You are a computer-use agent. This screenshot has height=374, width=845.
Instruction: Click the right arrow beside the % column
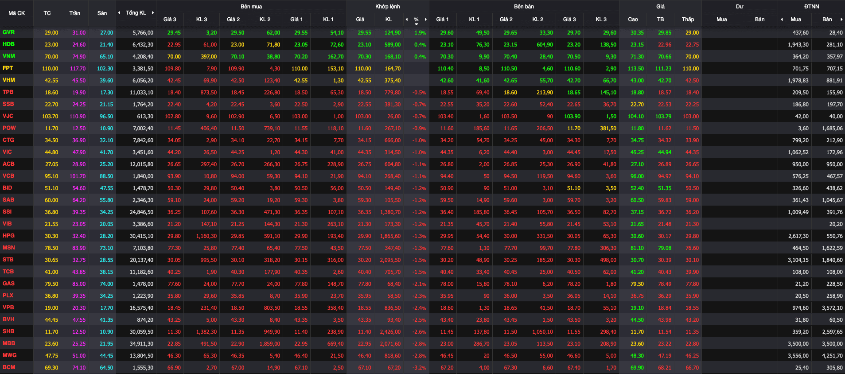click(426, 19)
